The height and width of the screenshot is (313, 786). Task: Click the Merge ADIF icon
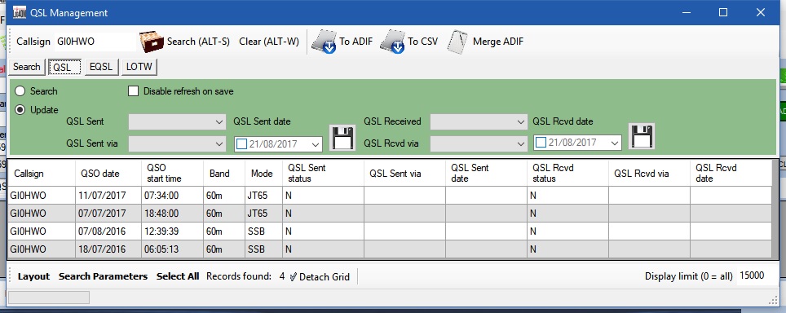pos(457,42)
